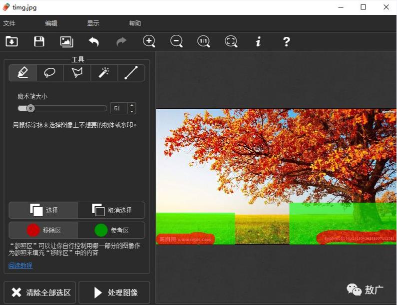The height and width of the screenshot is (305, 397).
Task: Click 处理图像 button
Action: 114,293
